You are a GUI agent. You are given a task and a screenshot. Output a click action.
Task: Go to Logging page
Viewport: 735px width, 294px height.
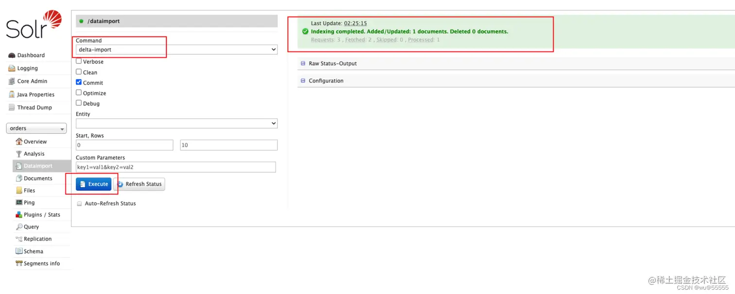click(x=28, y=68)
